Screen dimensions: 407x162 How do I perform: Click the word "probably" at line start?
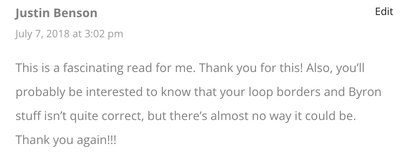[40, 92]
